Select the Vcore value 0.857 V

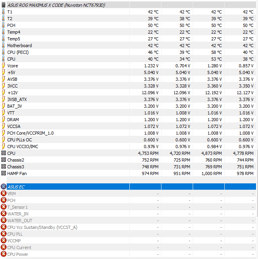pyautogui.click(x=246, y=66)
